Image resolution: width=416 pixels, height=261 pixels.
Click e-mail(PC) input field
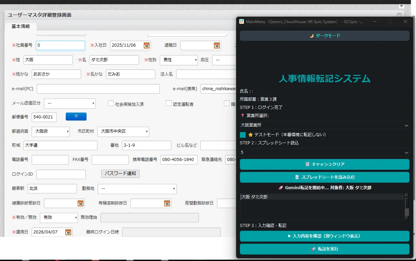(98, 89)
